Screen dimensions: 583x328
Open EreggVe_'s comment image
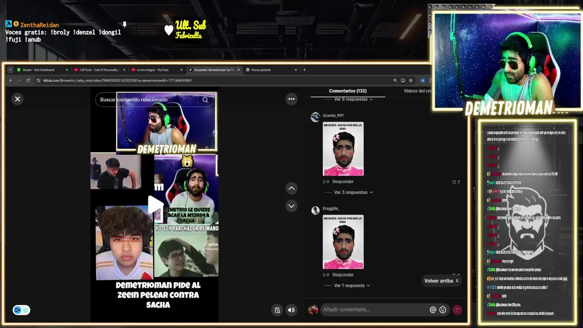click(x=343, y=242)
